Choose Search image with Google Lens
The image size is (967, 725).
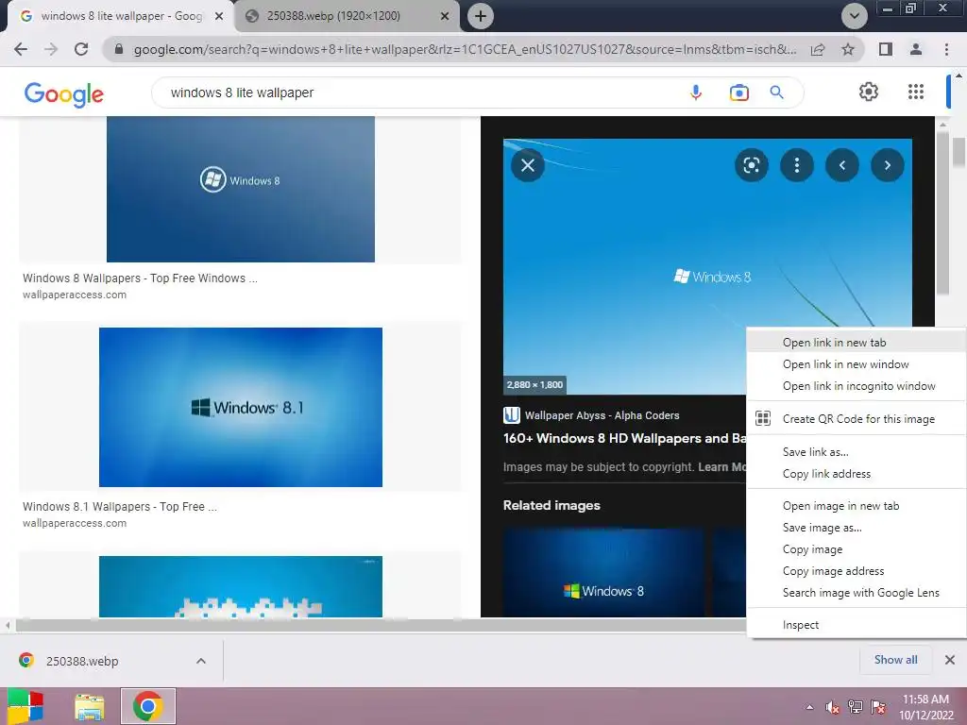(856, 593)
